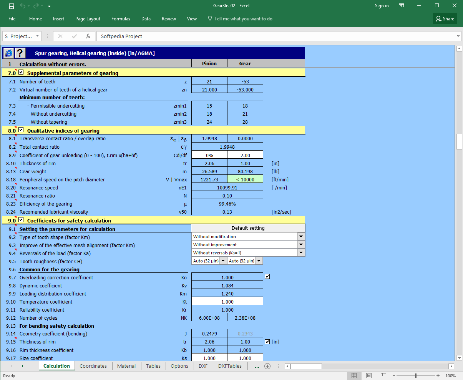Adjust the zoom slider

416,375
